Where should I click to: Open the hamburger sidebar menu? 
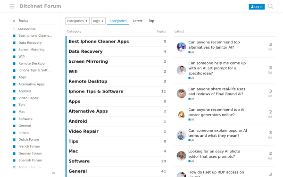pos(12,6)
